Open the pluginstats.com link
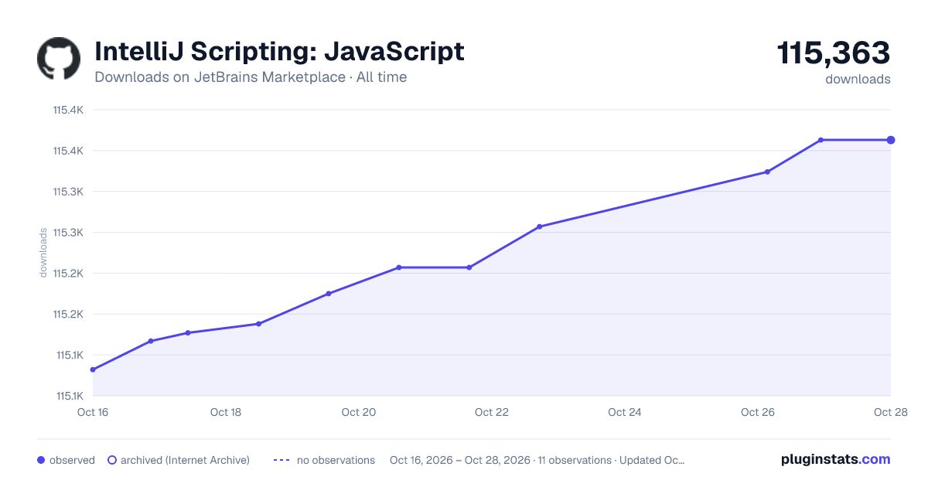This screenshot has width=928, height=487. 835,459
